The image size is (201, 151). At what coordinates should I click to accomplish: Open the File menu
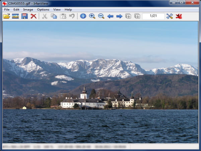(x=7, y=9)
